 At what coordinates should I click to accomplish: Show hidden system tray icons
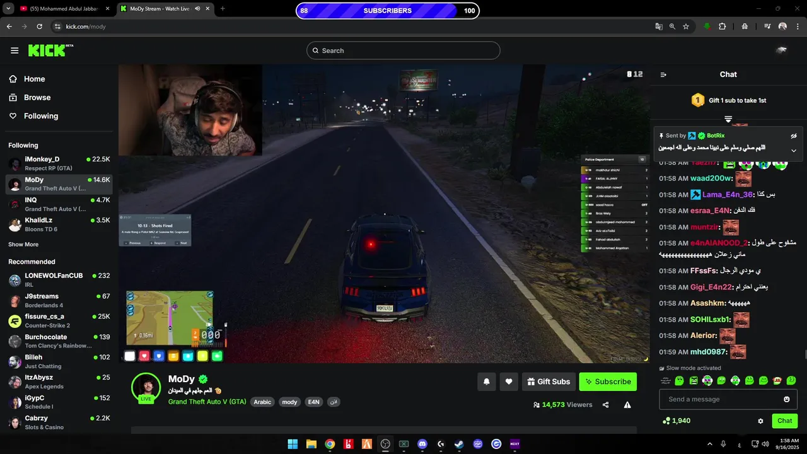[709, 444]
